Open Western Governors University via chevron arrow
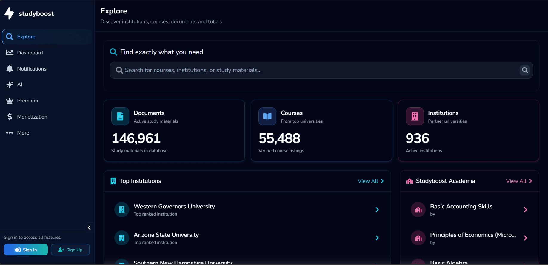This screenshot has height=265, width=548. pos(377,210)
